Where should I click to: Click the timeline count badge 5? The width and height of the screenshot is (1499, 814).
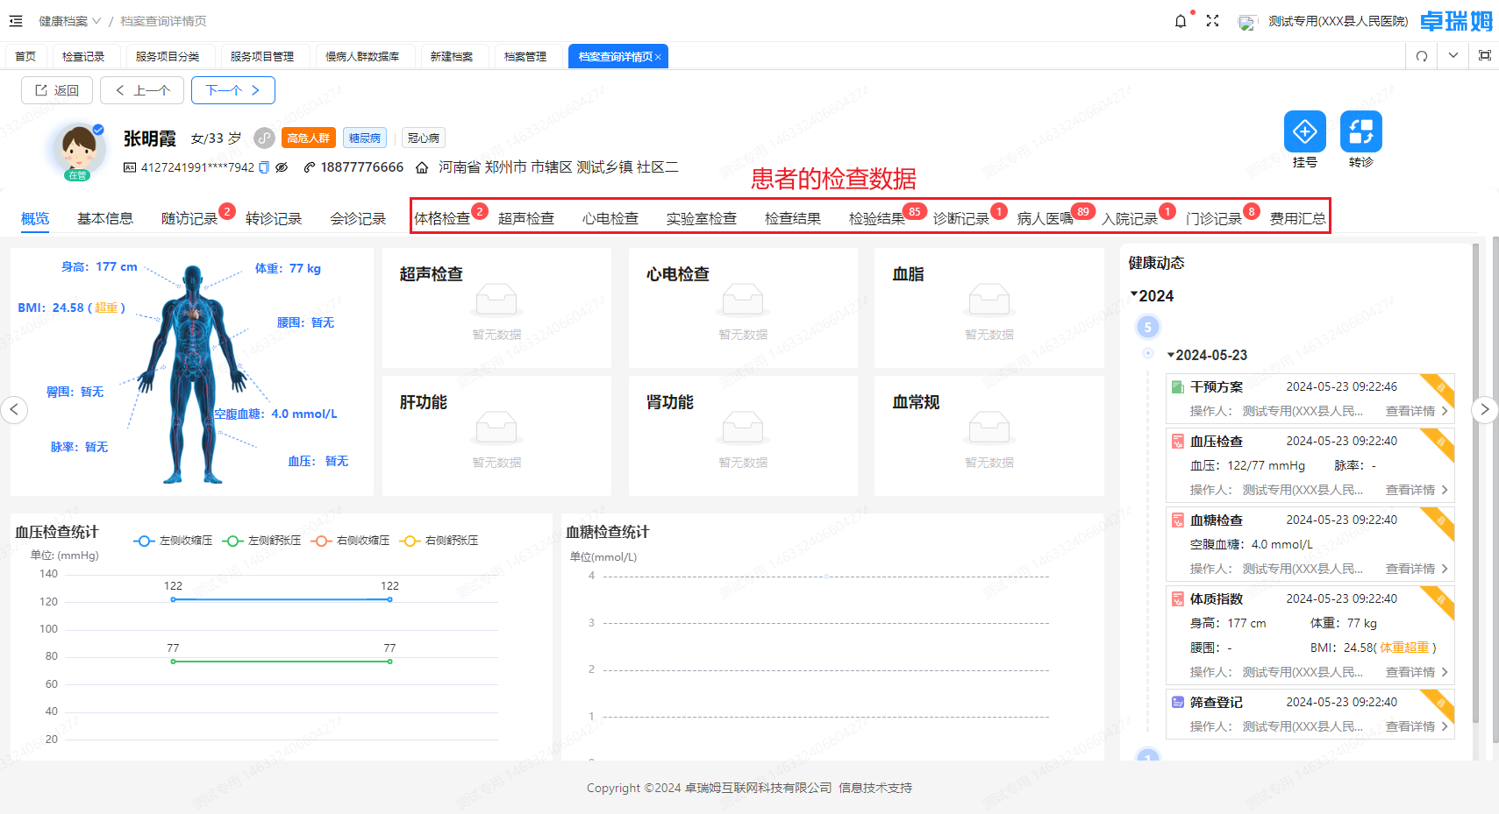click(1147, 327)
